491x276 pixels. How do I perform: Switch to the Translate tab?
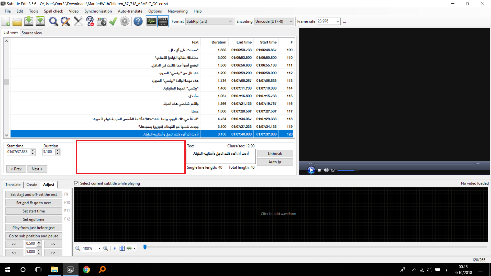13,185
